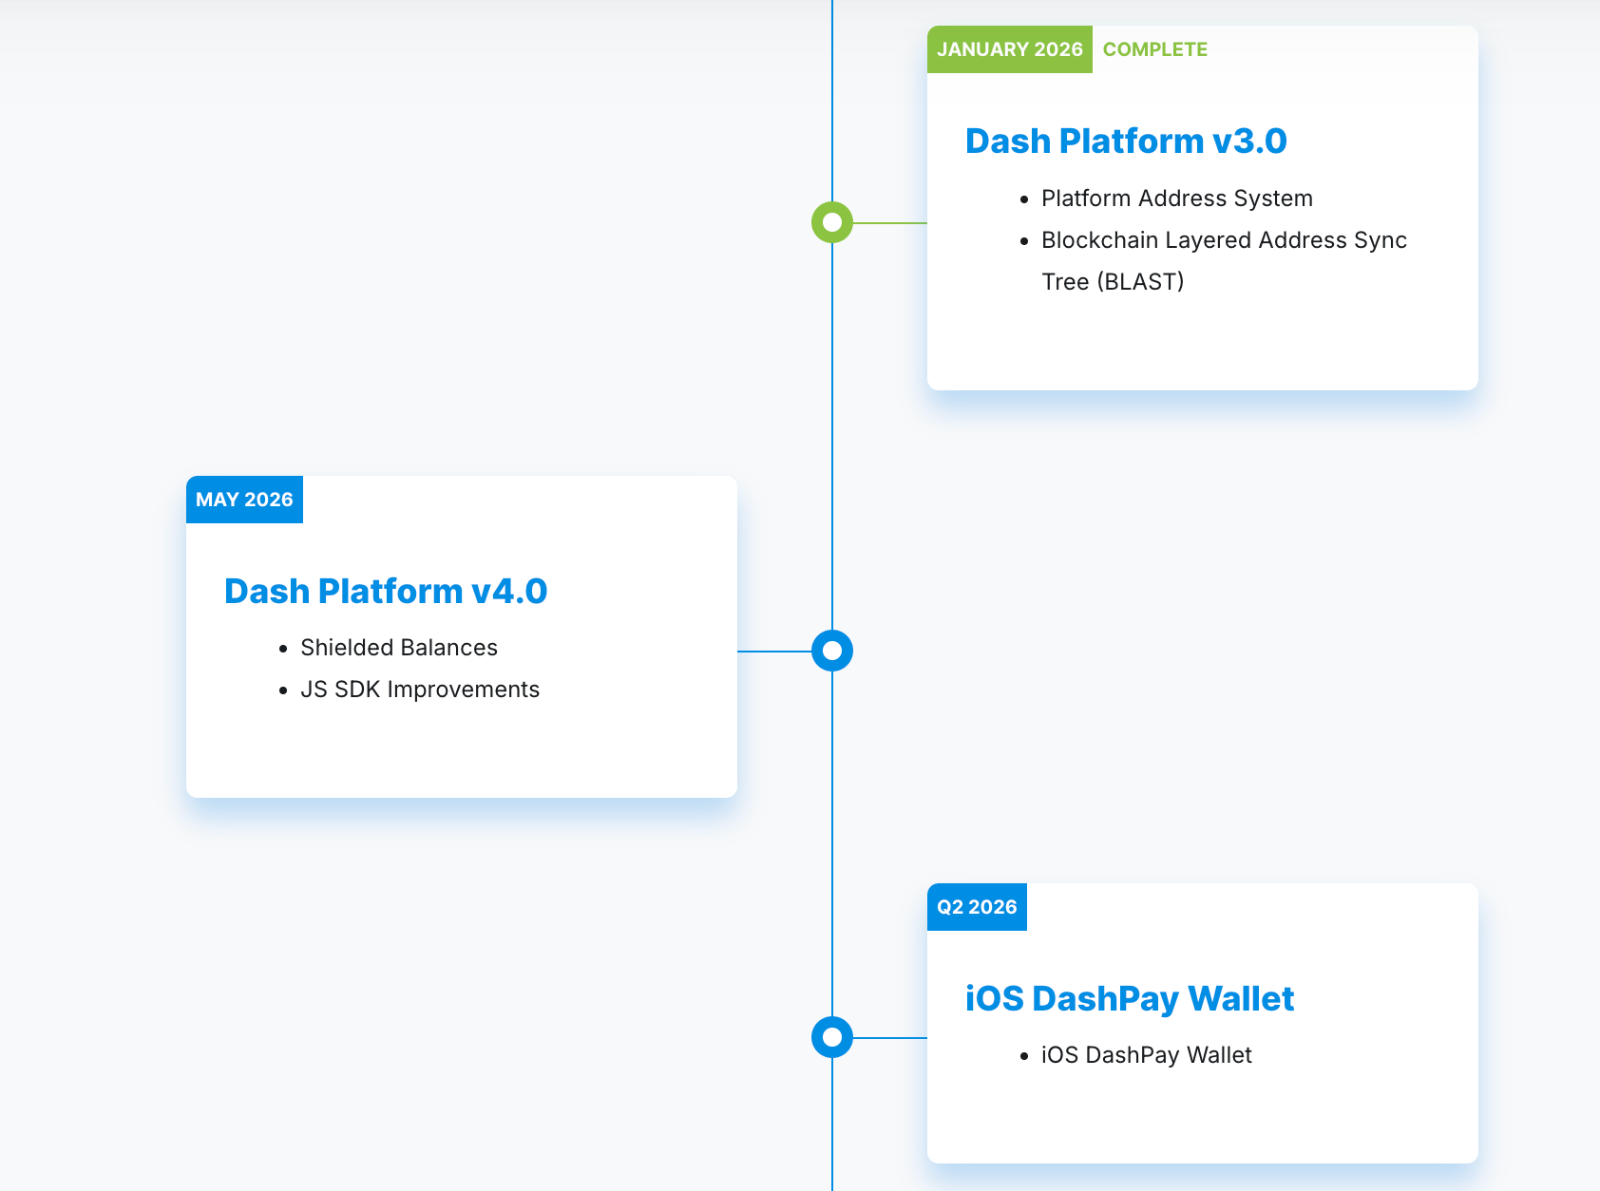The width and height of the screenshot is (1600, 1191).
Task: Click the green connector line to v3.0 card
Action: click(890, 223)
